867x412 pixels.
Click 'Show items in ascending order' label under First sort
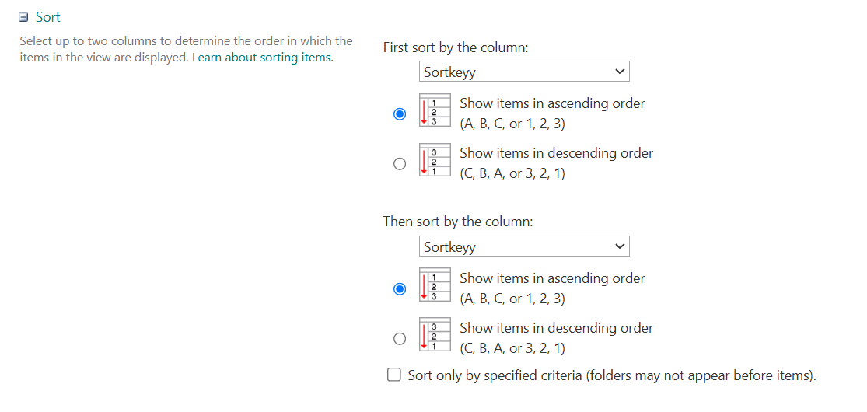click(552, 103)
